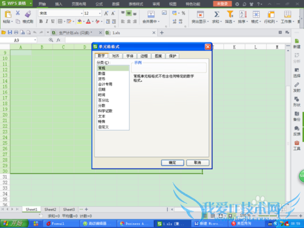
Task: Switch to the 对齐 tab in dialog
Action: point(116,56)
